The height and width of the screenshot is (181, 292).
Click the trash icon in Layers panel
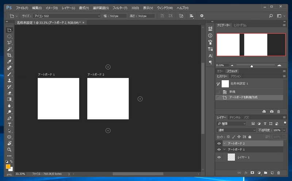pos(278,172)
